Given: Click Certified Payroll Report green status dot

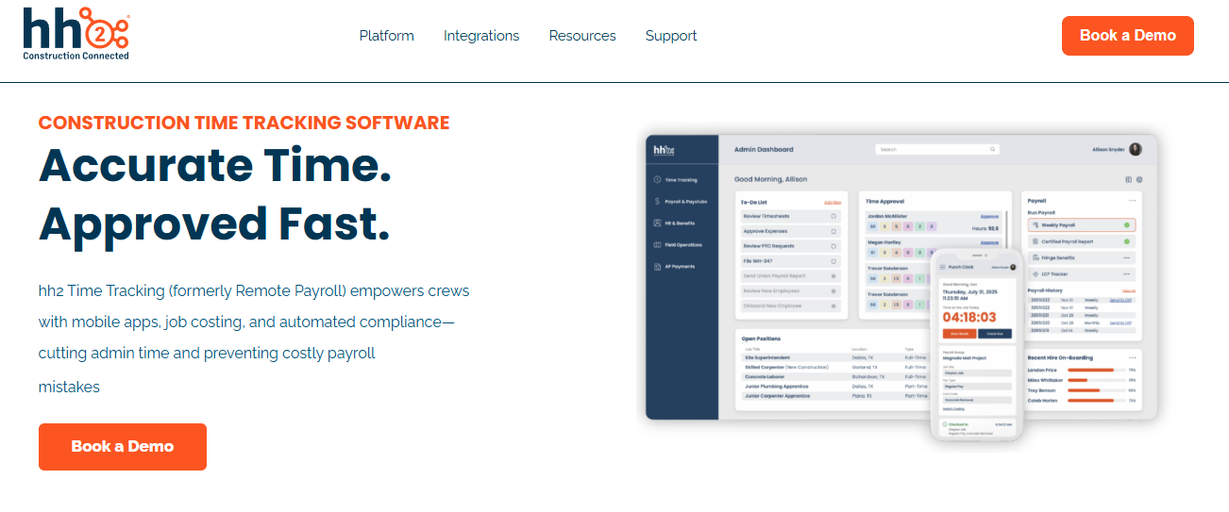Looking at the screenshot, I should tap(1126, 241).
